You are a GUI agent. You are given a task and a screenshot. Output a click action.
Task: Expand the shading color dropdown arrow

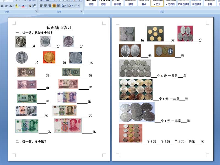[72, 5]
